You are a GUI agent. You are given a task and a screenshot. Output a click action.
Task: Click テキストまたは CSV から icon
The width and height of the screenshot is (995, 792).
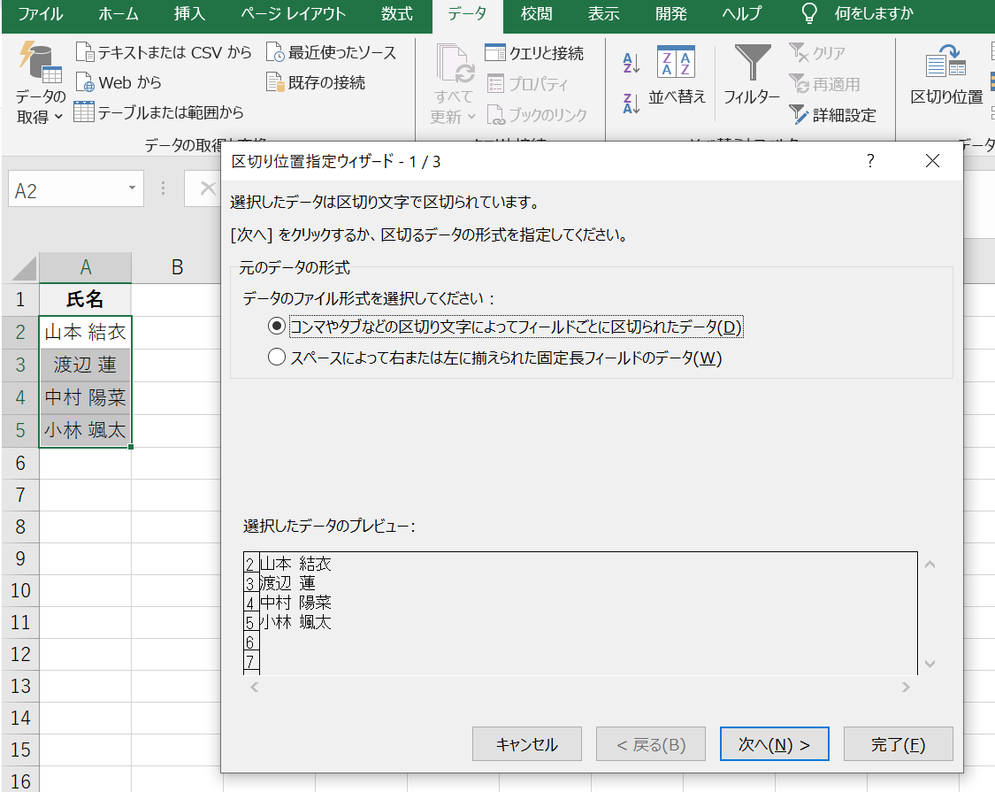pos(85,53)
